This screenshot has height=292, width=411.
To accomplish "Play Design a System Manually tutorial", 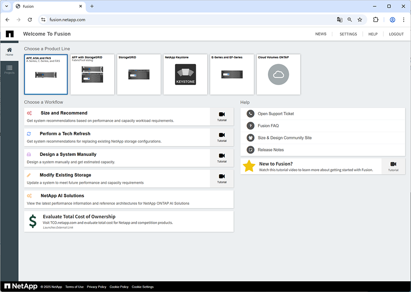I will [x=222, y=158].
